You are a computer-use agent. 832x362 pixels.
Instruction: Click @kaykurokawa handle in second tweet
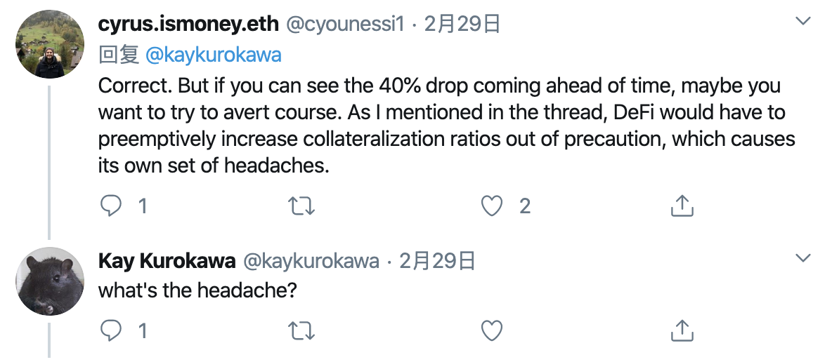(311, 261)
